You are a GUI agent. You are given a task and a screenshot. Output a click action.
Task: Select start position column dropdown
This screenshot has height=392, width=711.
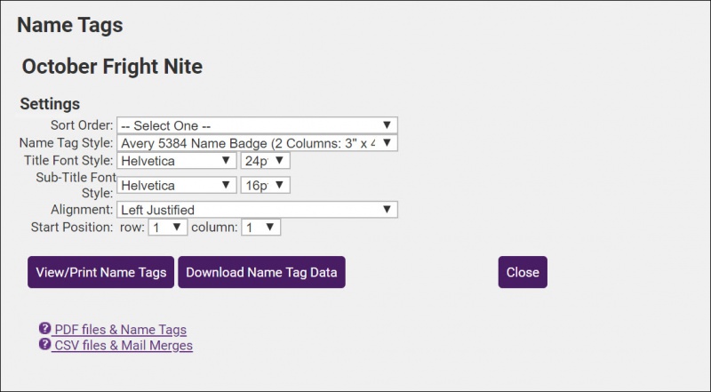click(x=260, y=228)
